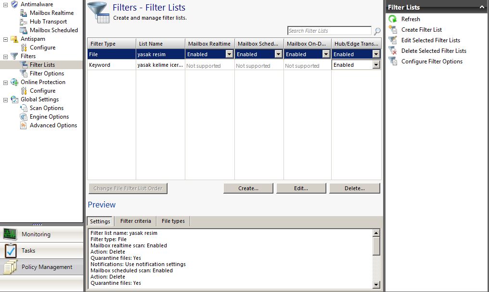Screen dimensions: 489x292
Task: Click the search magnifier icon
Action: pos(377,31)
